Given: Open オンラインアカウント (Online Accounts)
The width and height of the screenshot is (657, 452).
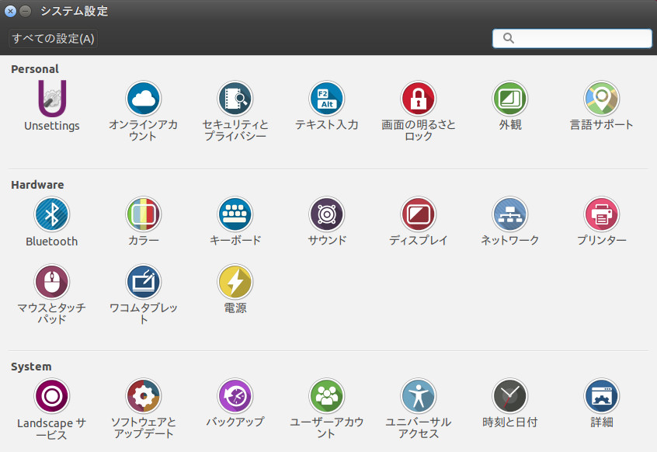Looking at the screenshot, I should (x=143, y=99).
